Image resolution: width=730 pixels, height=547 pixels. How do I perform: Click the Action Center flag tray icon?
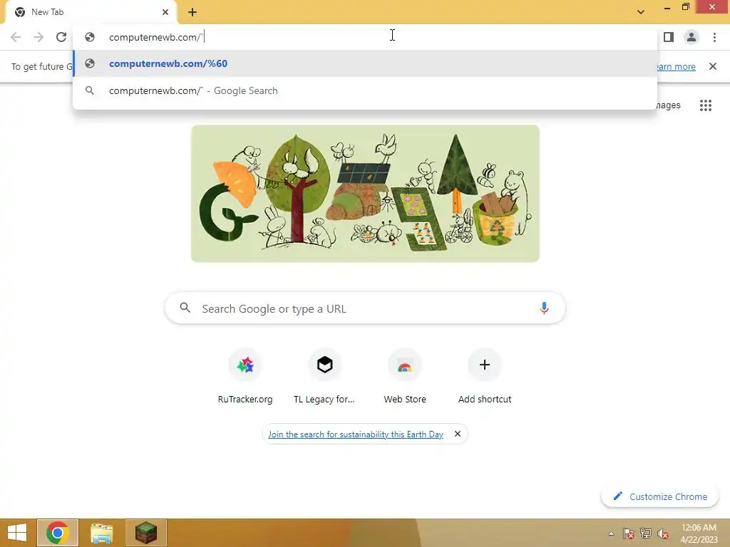629,533
